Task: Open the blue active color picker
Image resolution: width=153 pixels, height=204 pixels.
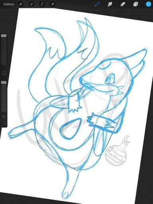Action: (149, 4)
